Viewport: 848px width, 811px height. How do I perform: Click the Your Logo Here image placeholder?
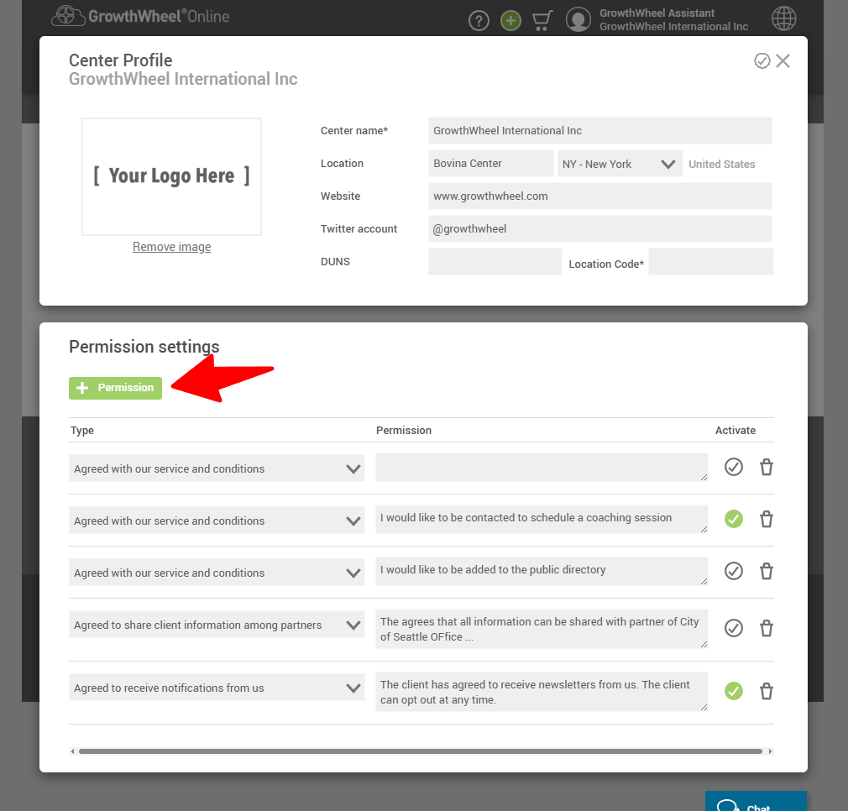point(171,177)
